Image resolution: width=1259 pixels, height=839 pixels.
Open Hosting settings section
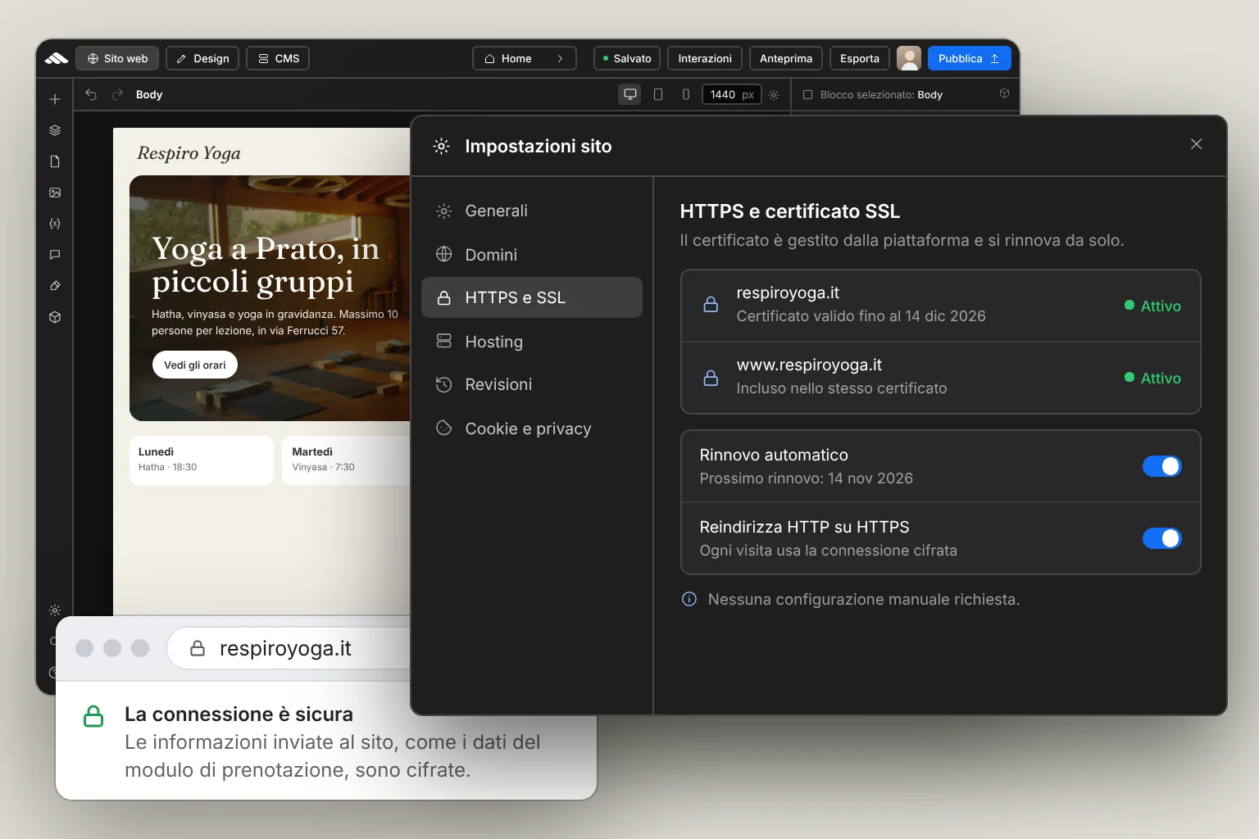(531, 342)
